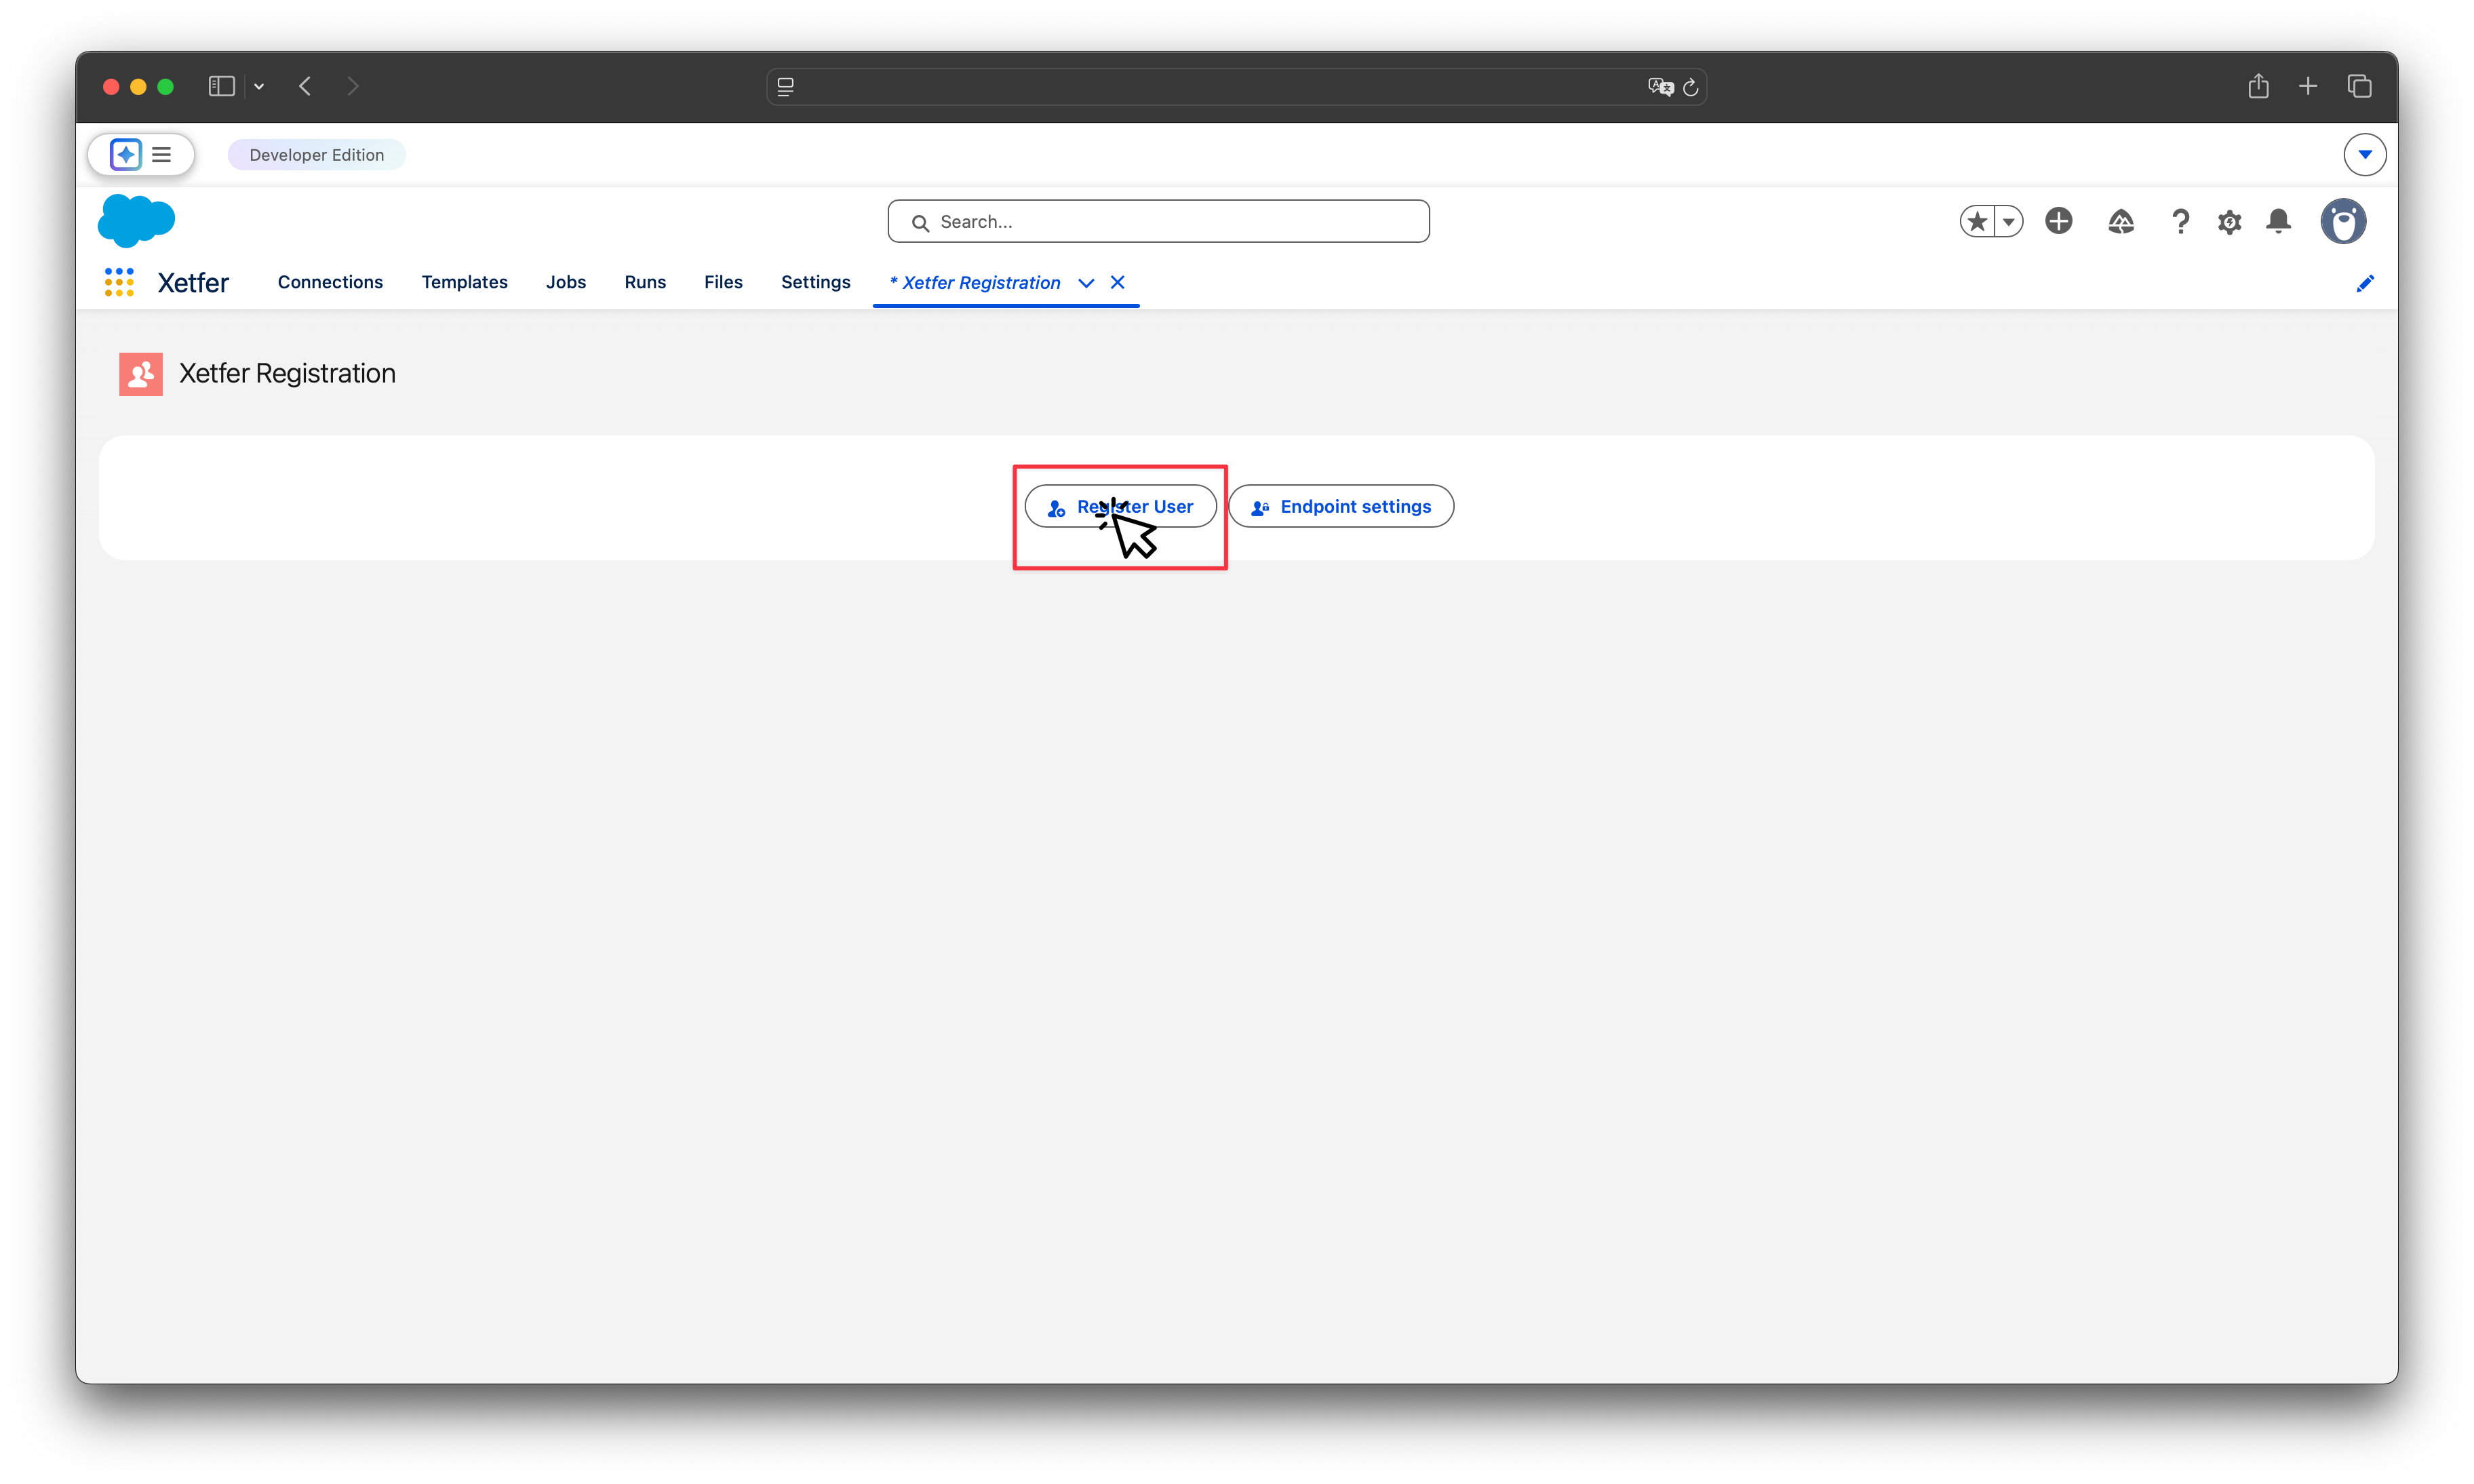The width and height of the screenshot is (2474, 1484).
Task: Open Endpoint settings
Action: point(1341,506)
